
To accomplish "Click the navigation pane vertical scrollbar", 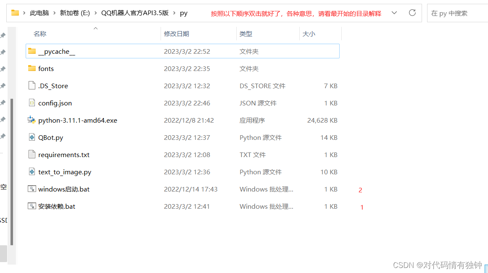I will [x=11, y=172].
